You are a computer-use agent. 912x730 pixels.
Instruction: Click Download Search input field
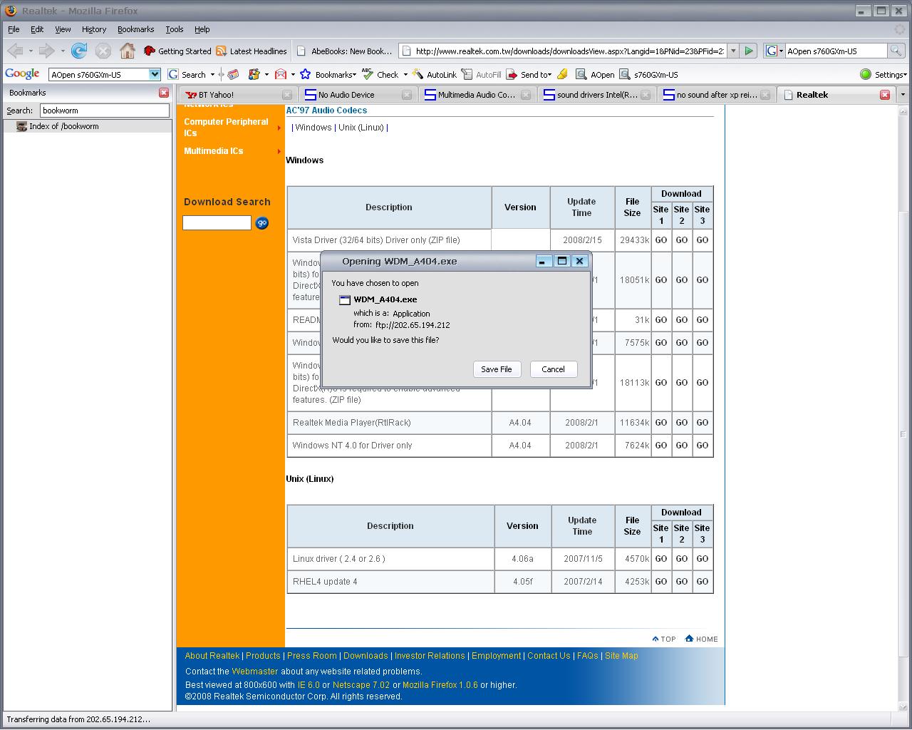[x=217, y=223]
